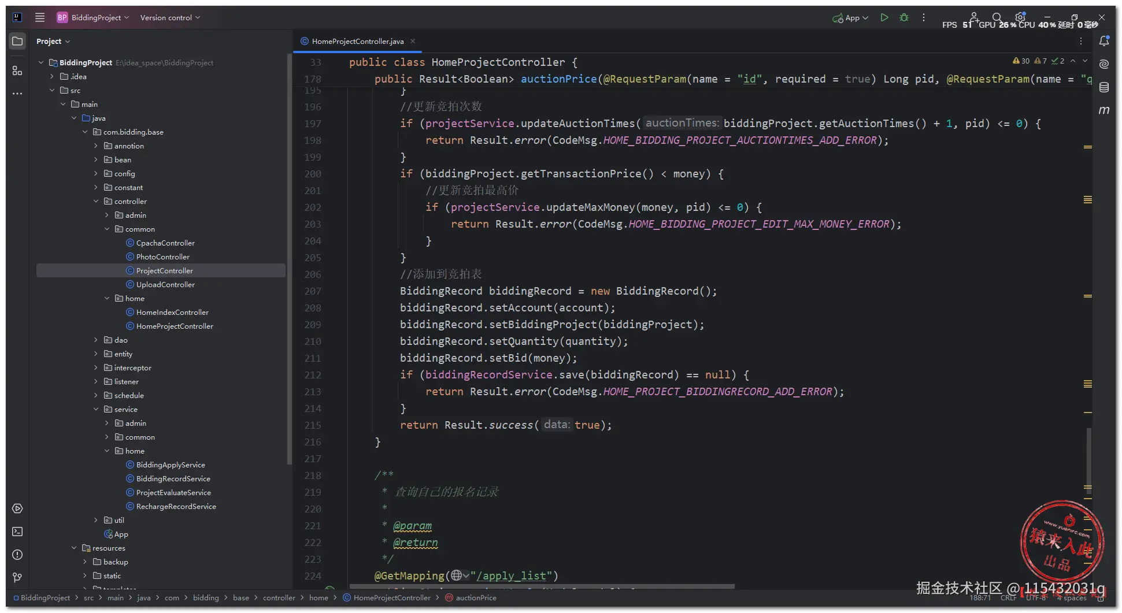Open the Git tool window
This screenshot has width=1122, height=613.
17,578
